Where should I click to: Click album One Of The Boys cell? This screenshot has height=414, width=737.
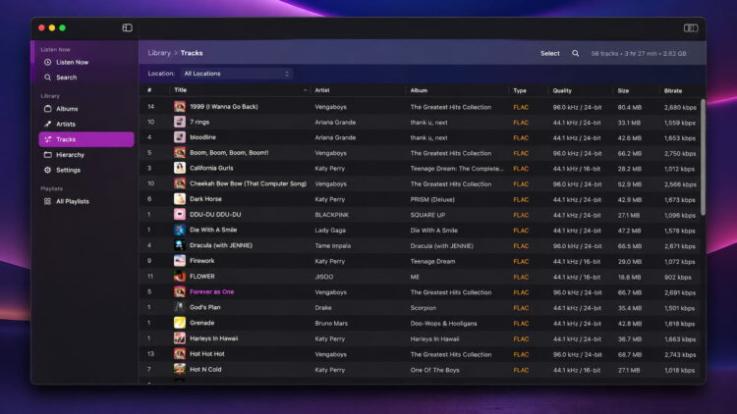pyautogui.click(x=434, y=370)
